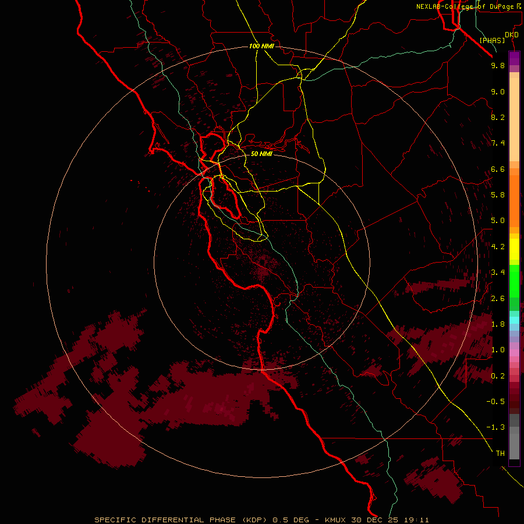Click the 0.2 scale value
Image resolution: width=524 pixels, height=524 pixels.
[498, 376]
